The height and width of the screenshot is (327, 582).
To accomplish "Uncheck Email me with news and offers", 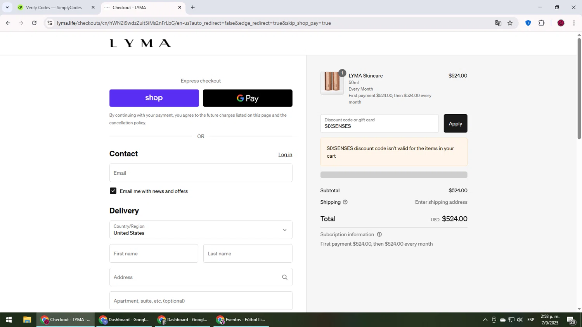I will tap(113, 191).
